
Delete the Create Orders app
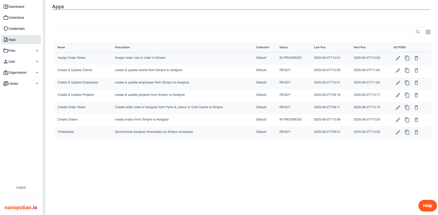click(416, 120)
